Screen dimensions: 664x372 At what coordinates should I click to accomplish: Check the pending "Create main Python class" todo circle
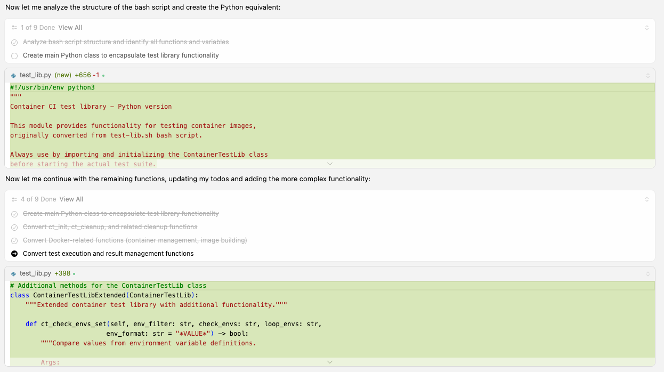tap(14, 55)
